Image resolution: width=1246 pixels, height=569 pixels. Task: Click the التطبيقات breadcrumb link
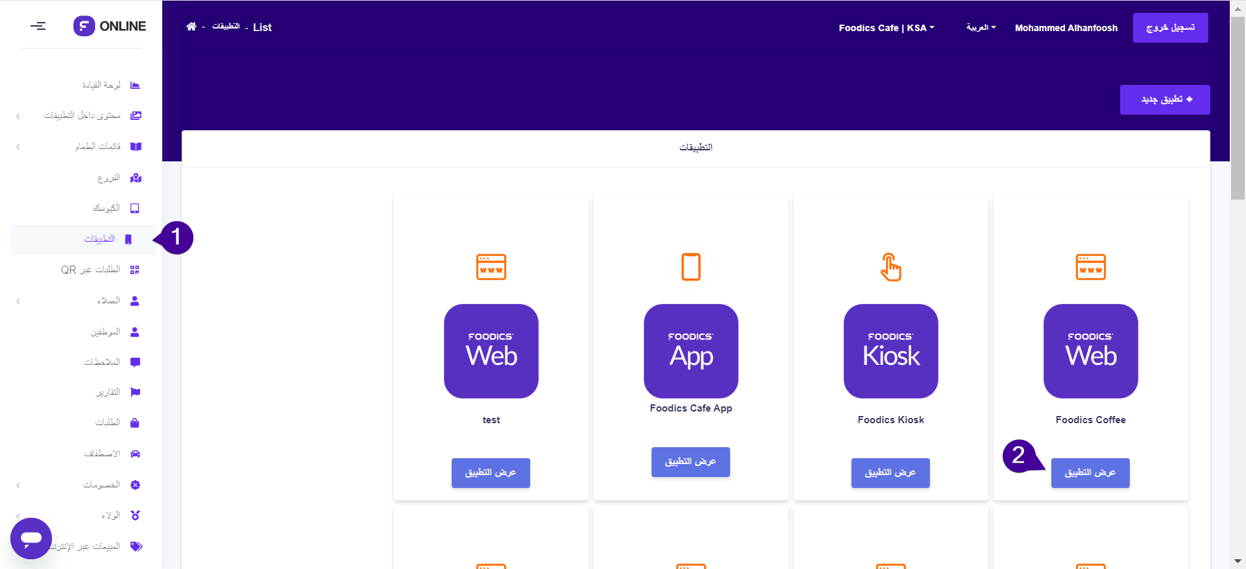click(226, 27)
